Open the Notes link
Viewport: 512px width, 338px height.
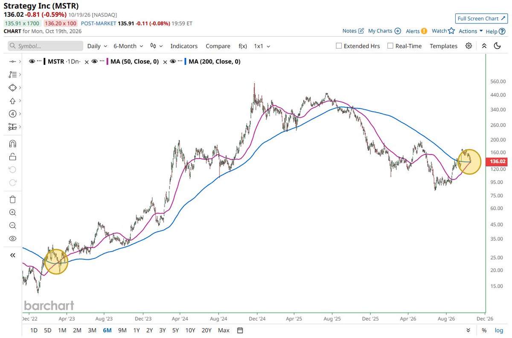[353, 31]
